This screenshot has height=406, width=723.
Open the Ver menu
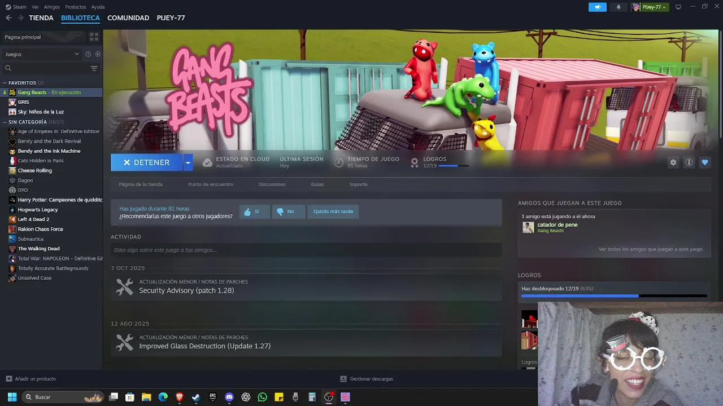pos(36,7)
